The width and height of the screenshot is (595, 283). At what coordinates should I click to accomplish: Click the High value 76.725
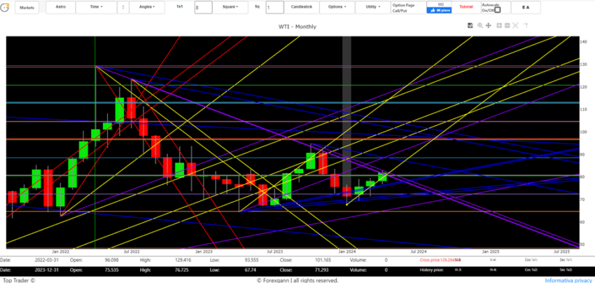point(182,270)
